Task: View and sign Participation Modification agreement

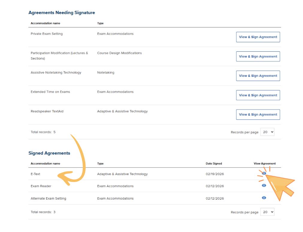Action: coord(258,56)
